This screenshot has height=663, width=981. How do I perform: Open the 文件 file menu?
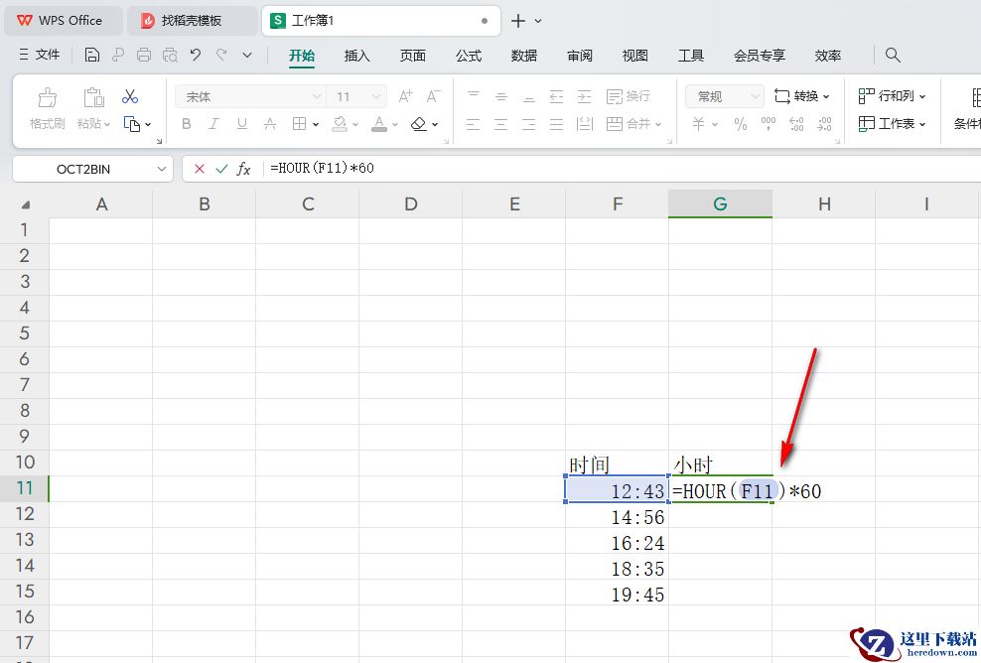pos(40,55)
